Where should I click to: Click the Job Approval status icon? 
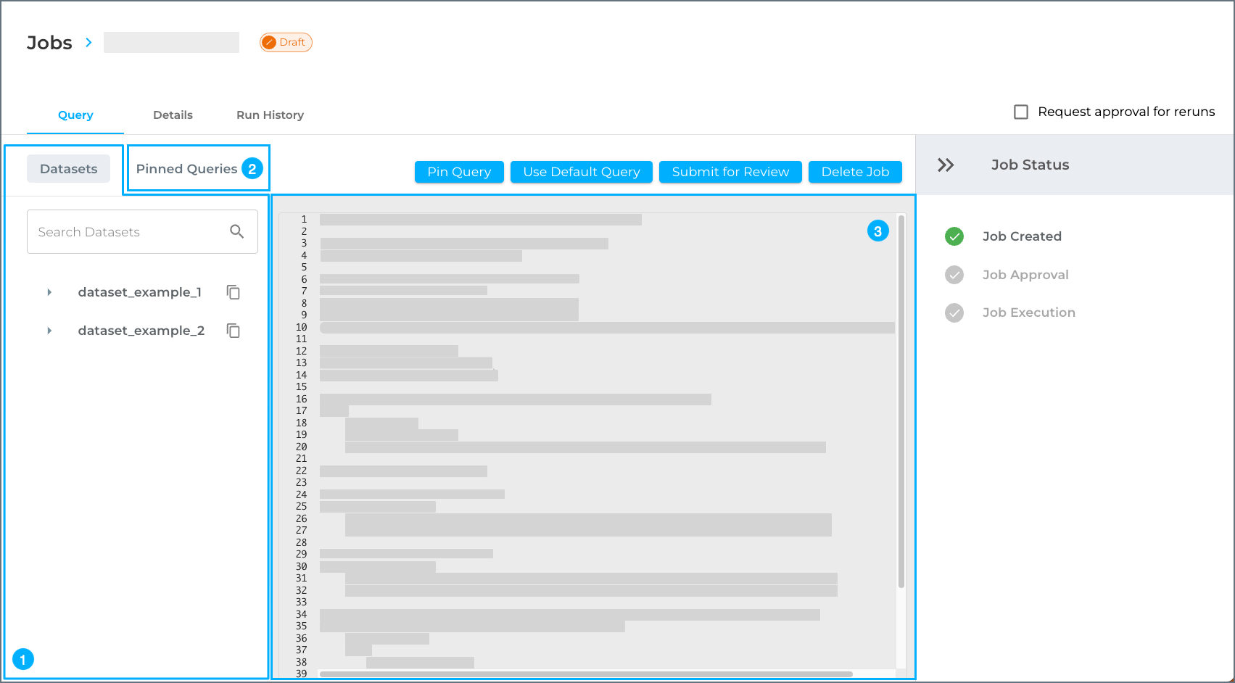954,275
